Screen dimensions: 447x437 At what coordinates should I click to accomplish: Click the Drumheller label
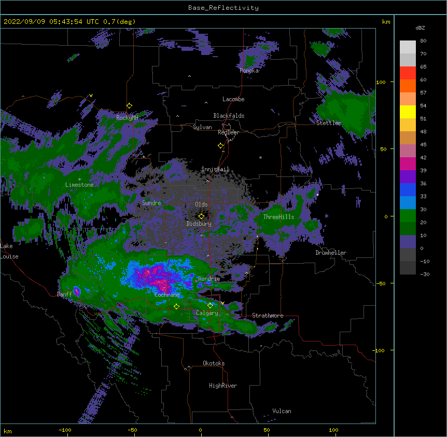click(x=331, y=253)
